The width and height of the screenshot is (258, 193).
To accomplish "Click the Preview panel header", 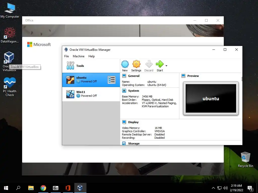I will coord(193,76).
